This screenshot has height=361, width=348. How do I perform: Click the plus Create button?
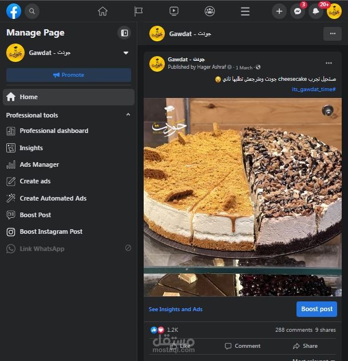(279, 11)
